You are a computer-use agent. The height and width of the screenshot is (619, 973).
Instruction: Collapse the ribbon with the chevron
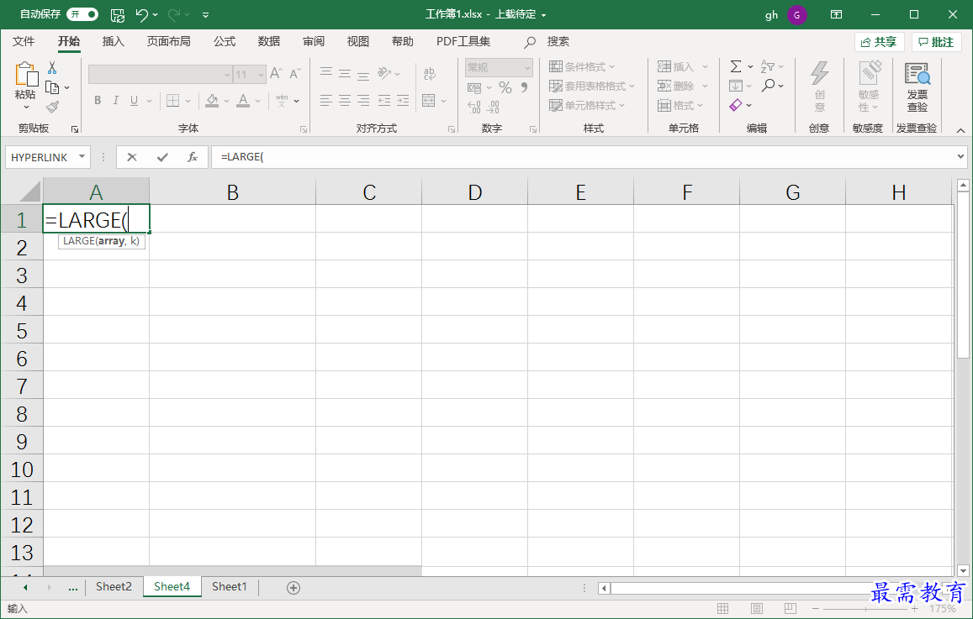960,130
